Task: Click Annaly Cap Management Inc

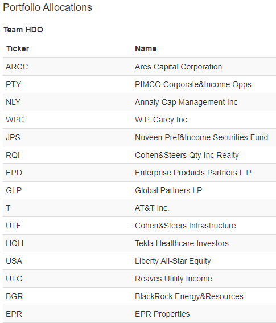Action: tap(186, 102)
